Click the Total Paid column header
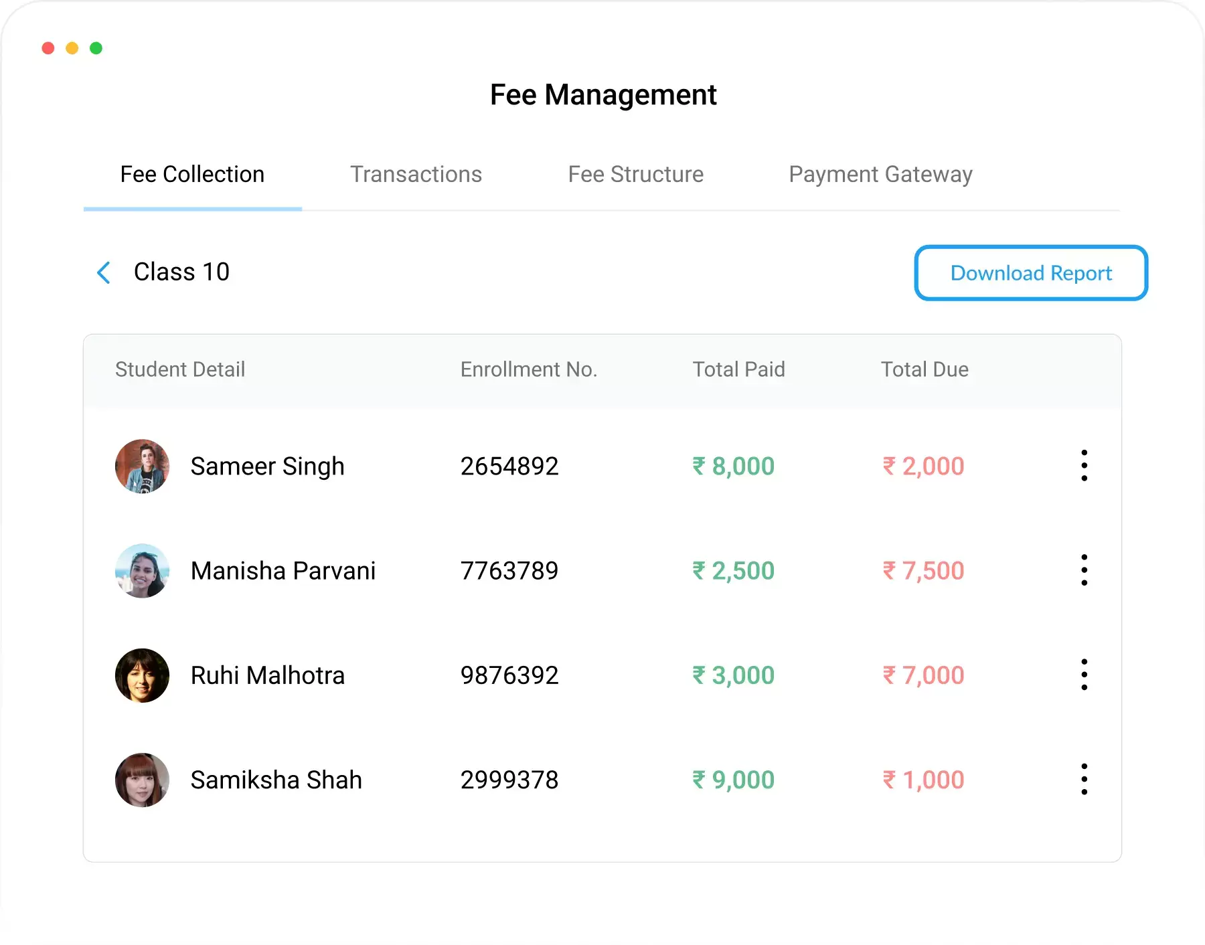The width and height of the screenshot is (1205, 945). click(x=738, y=369)
